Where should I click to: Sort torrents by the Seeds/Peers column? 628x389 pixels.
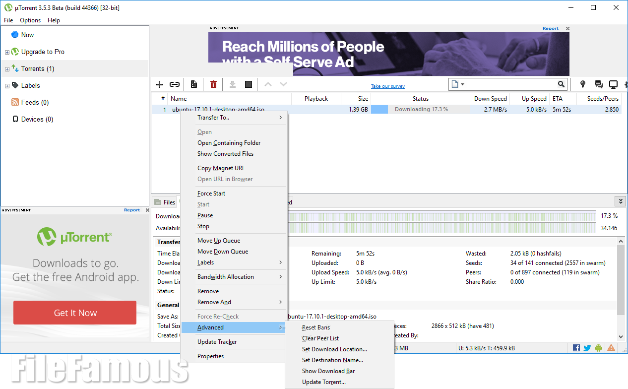(599, 99)
